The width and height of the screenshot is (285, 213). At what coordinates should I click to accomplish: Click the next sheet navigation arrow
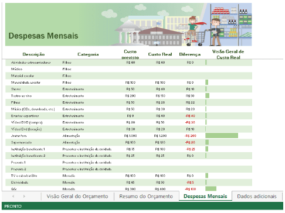(24, 196)
